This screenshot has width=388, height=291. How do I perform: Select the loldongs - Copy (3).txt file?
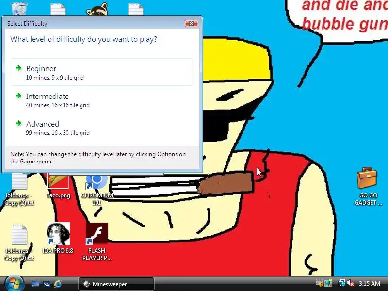click(x=19, y=243)
